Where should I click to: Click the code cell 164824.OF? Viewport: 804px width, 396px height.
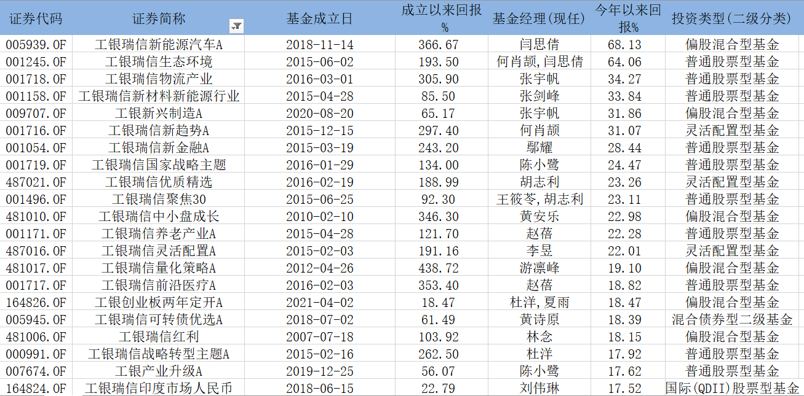tap(36, 389)
